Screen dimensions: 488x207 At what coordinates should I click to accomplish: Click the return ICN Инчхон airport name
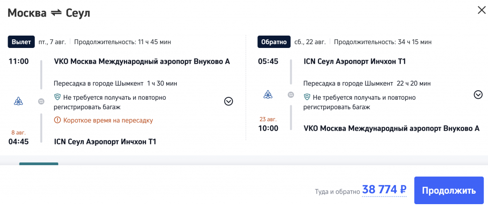[355, 61]
